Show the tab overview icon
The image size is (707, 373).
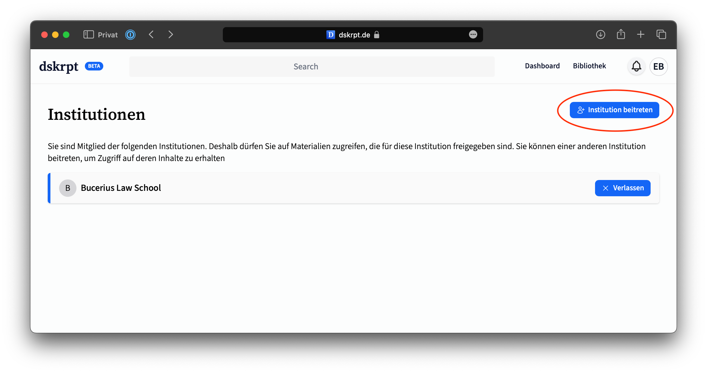coord(661,35)
